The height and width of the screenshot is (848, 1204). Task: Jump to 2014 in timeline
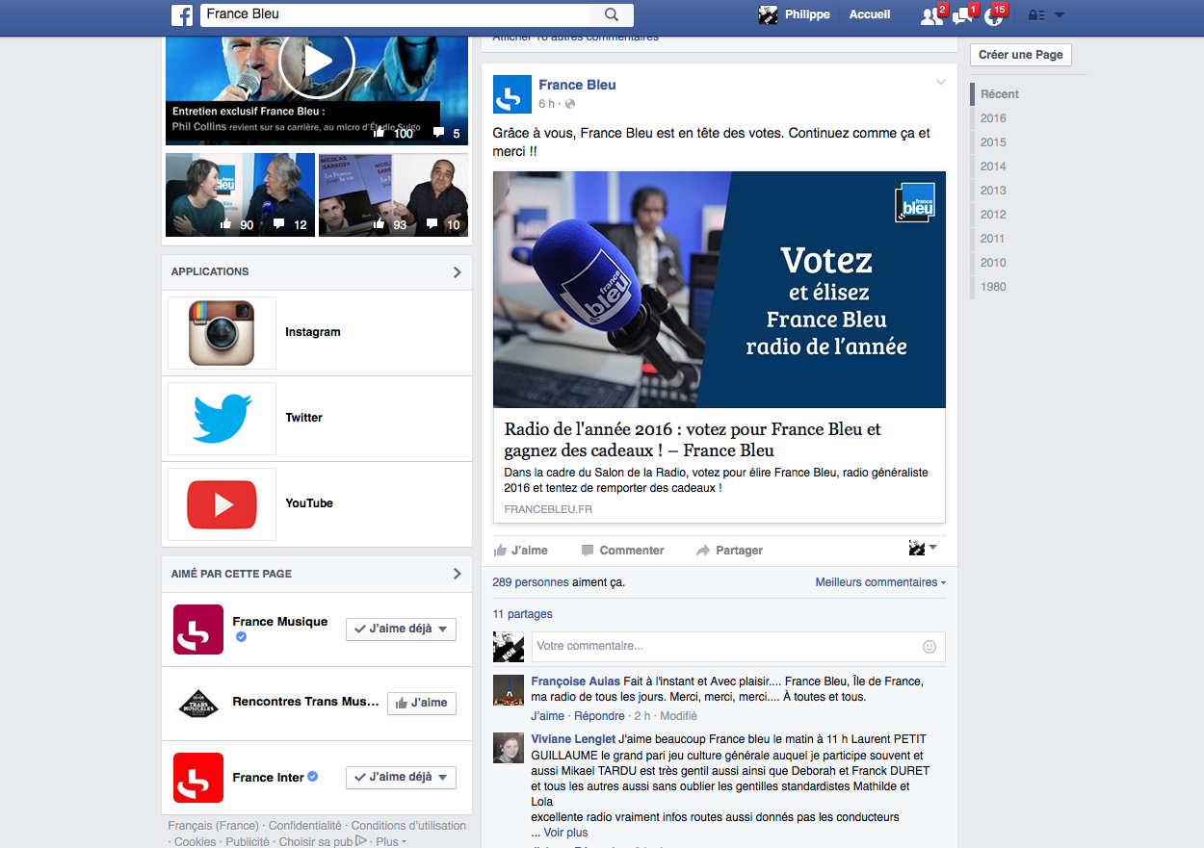pyautogui.click(x=993, y=167)
